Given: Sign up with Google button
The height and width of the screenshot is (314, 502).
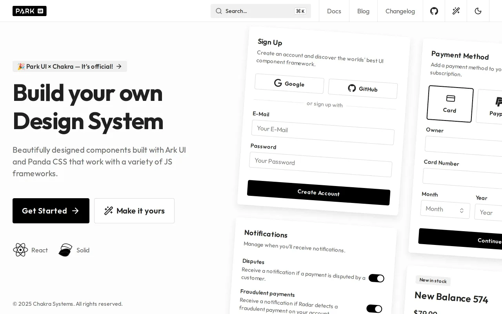Looking at the screenshot, I should coord(289,84).
